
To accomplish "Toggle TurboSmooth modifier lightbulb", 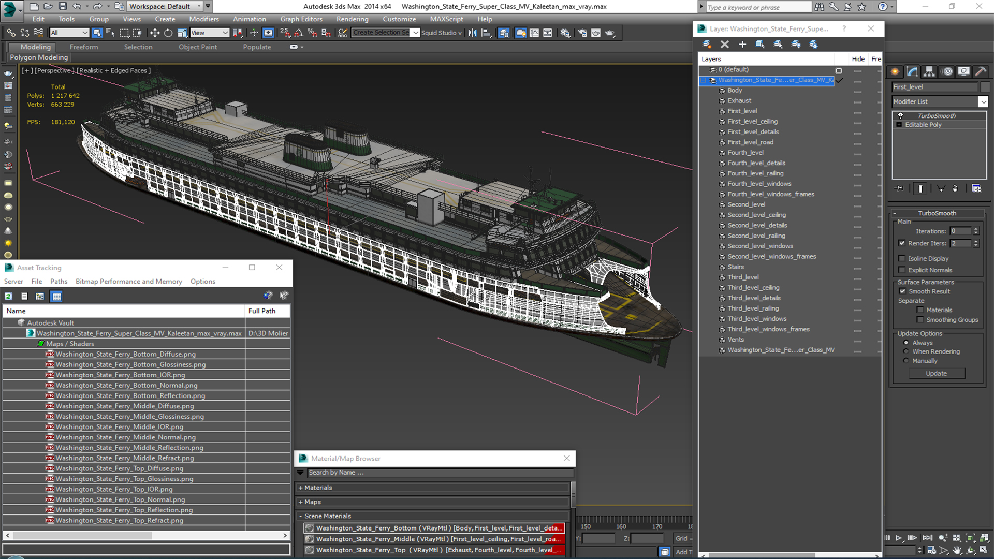I will pos(900,116).
